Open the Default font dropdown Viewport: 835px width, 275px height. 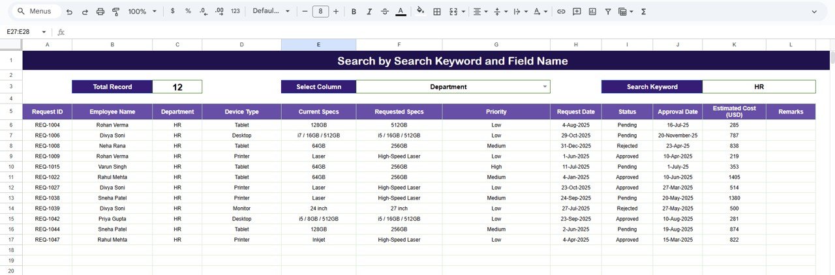271,12
